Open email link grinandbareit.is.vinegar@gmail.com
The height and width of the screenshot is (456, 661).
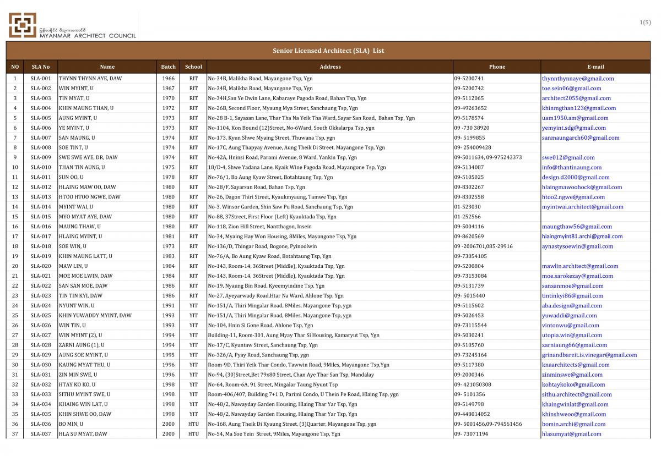pyautogui.click(x=589, y=355)
